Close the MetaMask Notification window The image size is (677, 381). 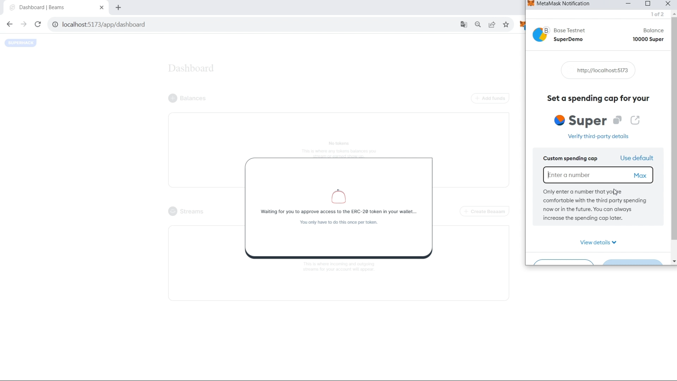[667, 4]
